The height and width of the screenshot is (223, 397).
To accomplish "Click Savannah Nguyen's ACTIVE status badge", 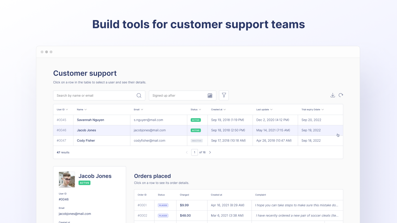I will [196, 120].
